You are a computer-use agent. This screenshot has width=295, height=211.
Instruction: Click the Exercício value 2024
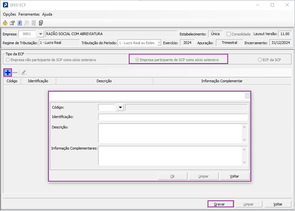point(187,43)
